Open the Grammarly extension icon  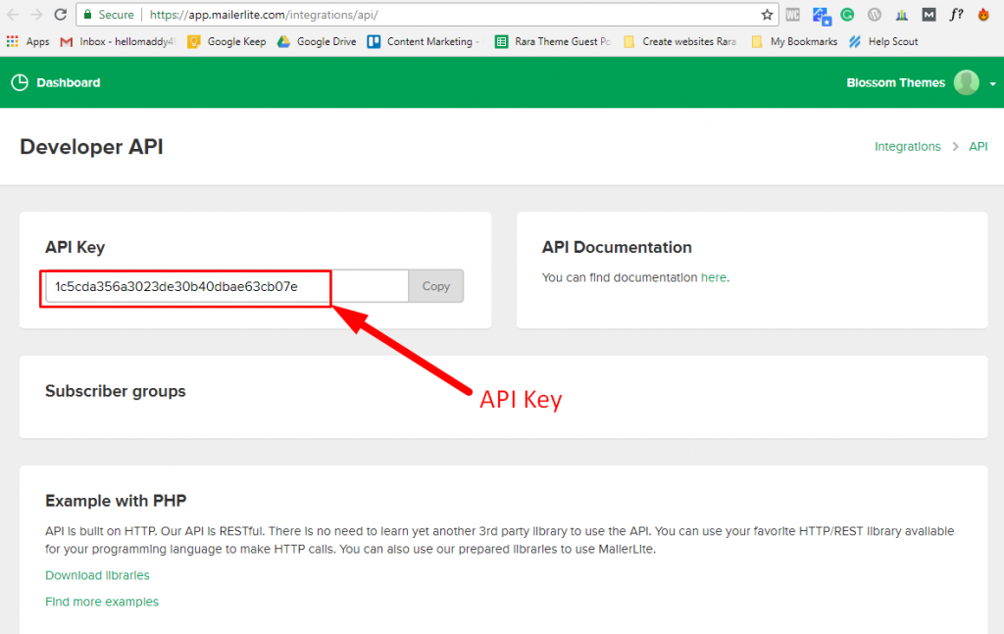pyautogui.click(x=847, y=14)
